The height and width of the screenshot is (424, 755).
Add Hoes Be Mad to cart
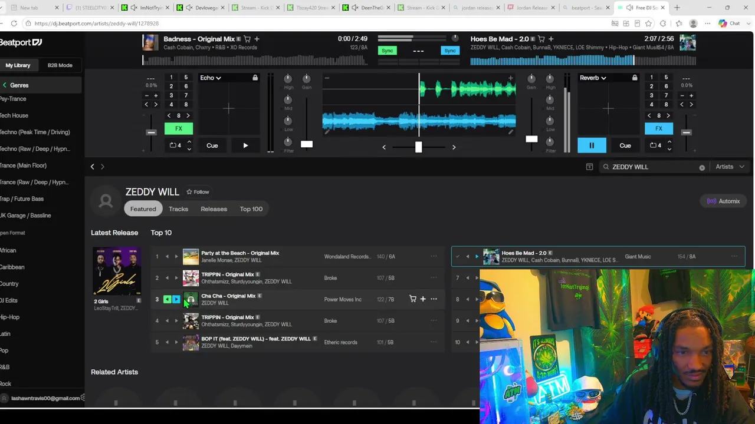[541, 39]
